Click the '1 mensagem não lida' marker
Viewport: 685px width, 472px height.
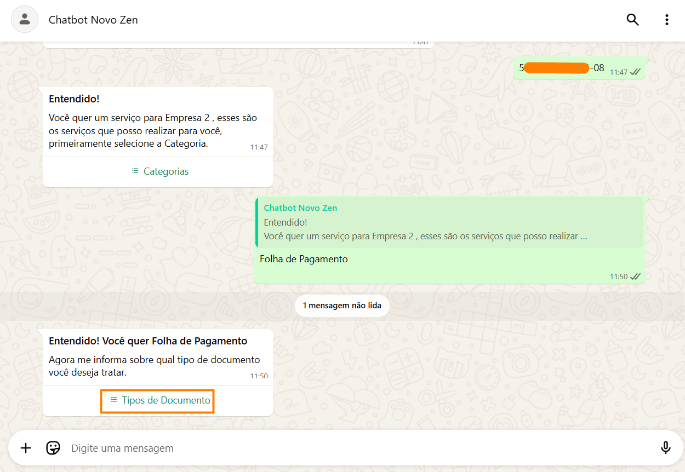click(342, 306)
